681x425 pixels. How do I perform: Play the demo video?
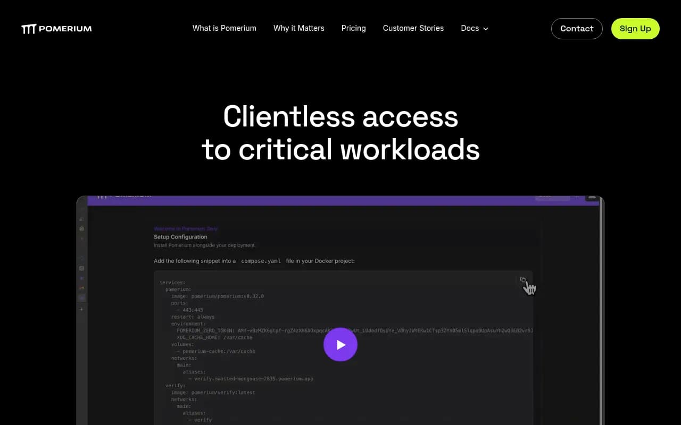pyautogui.click(x=340, y=344)
